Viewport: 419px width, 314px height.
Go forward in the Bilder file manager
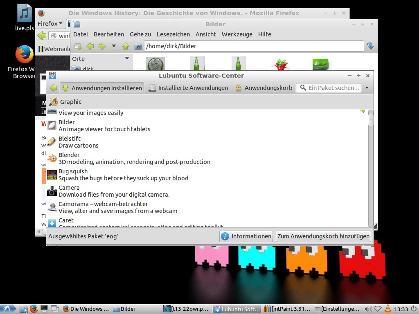point(102,46)
